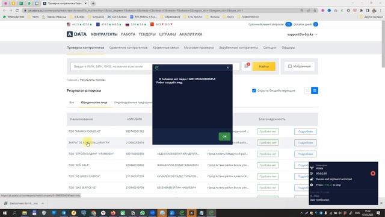The width and height of the screenshot is (385, 217).
Task: Click the browser address bar
Action: pos(162,10)
